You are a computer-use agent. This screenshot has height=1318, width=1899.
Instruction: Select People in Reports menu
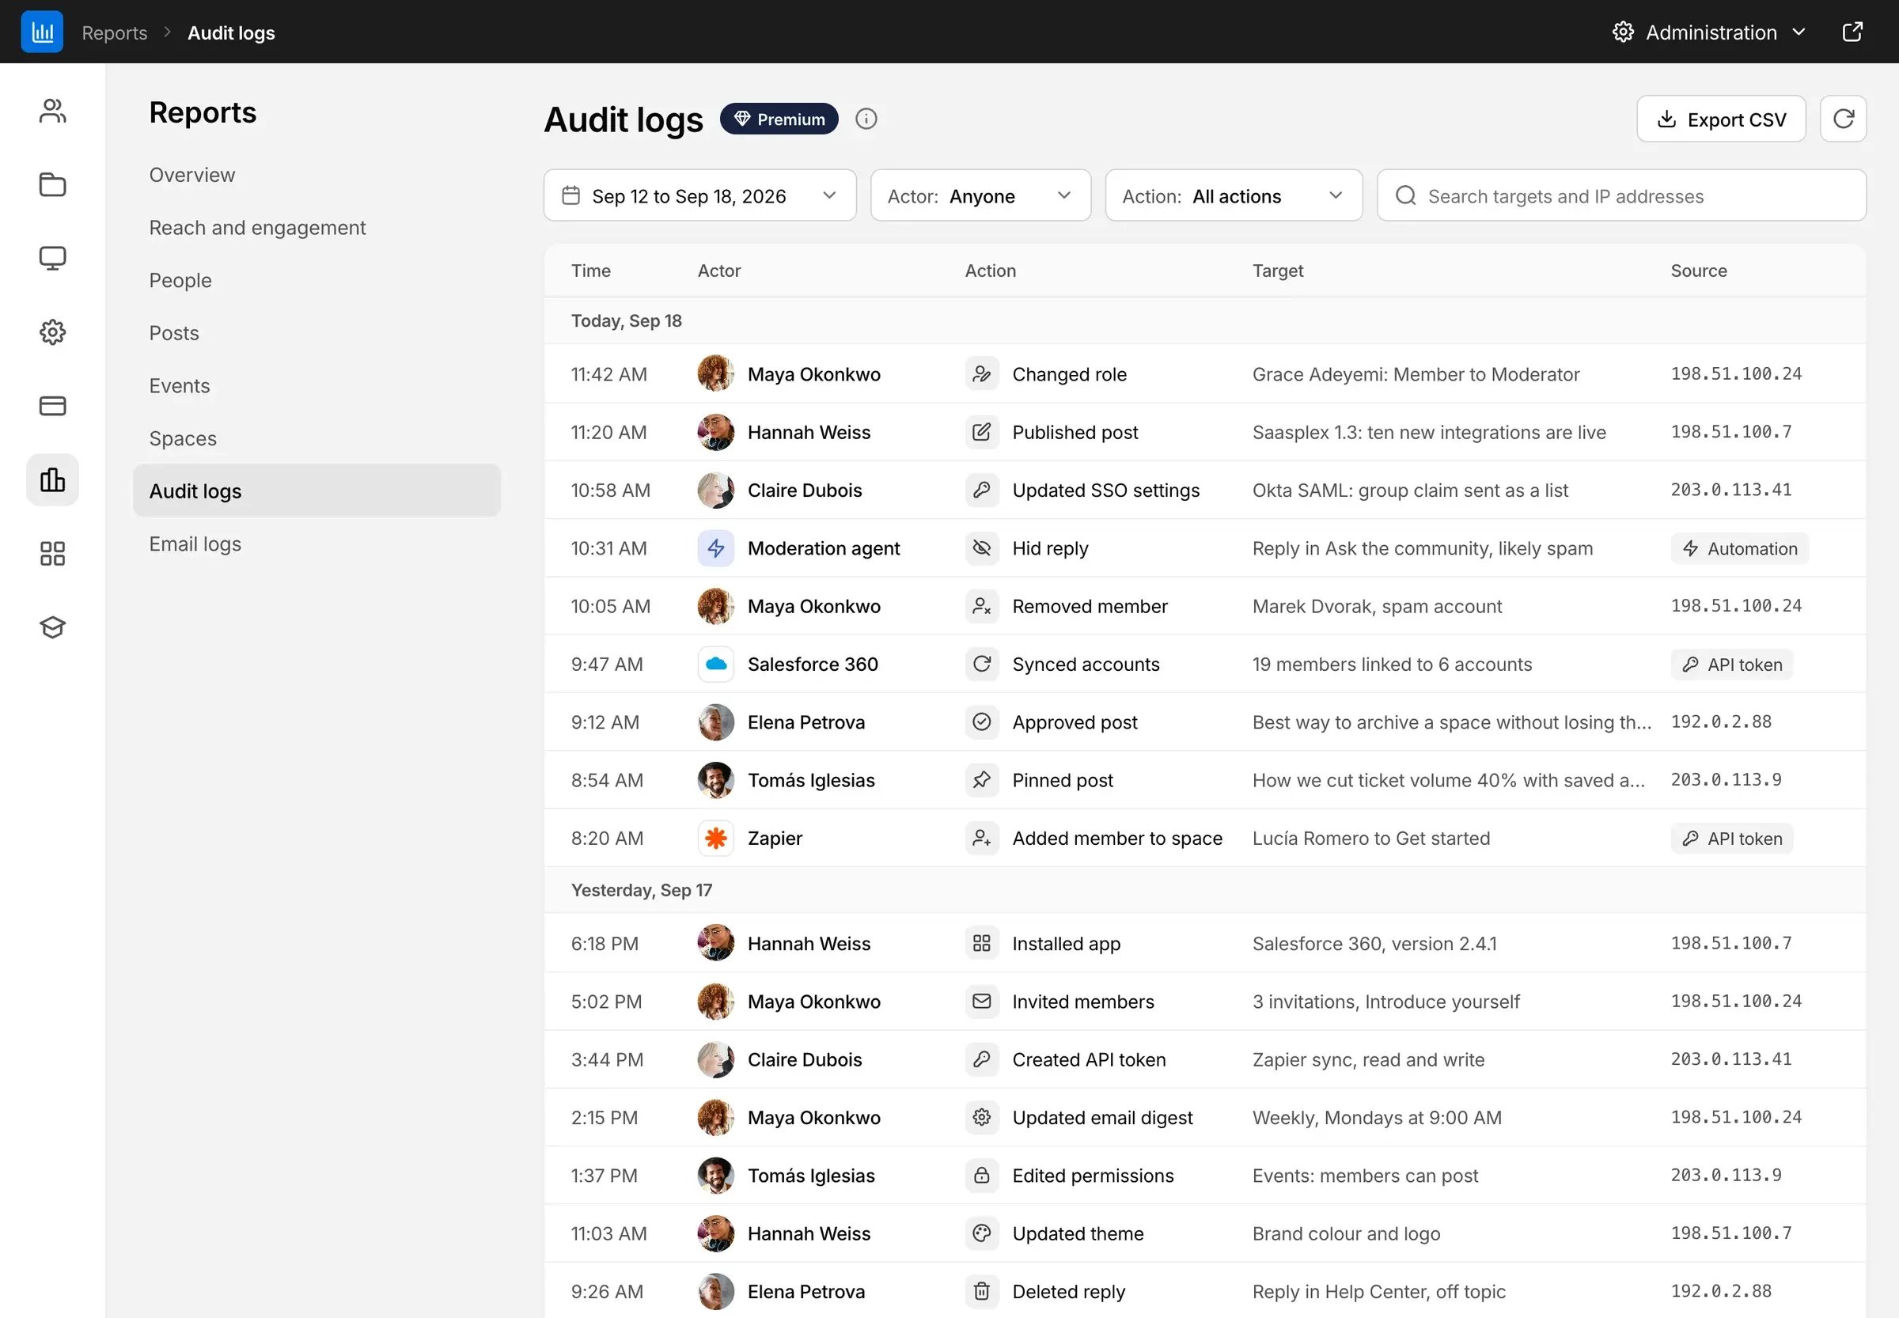pos(180,281)
